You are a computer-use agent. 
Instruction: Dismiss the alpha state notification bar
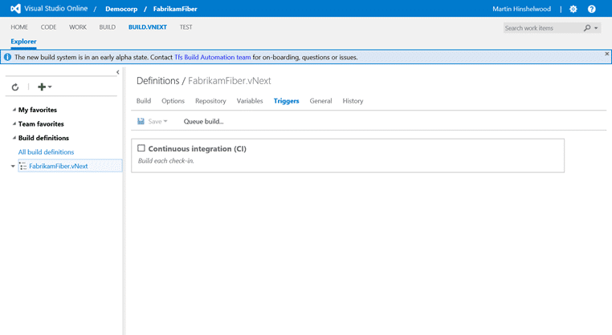click(607, 54)
